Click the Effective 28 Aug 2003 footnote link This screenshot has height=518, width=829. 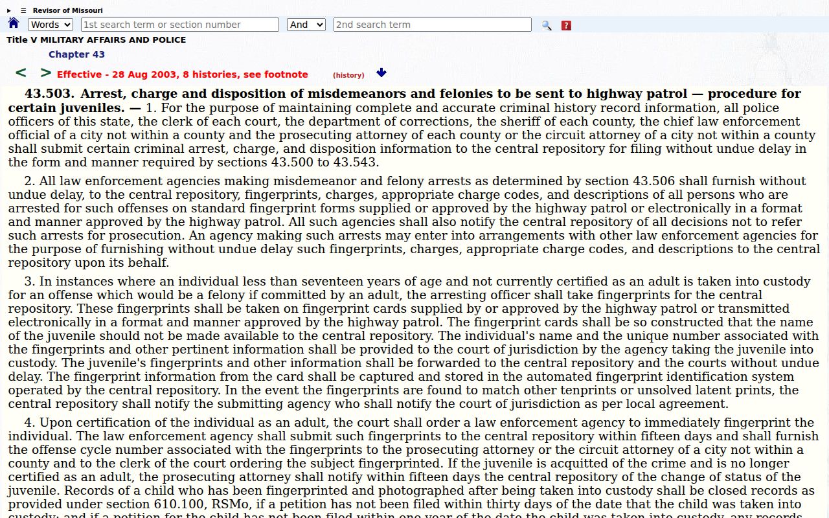pos(183,74)
